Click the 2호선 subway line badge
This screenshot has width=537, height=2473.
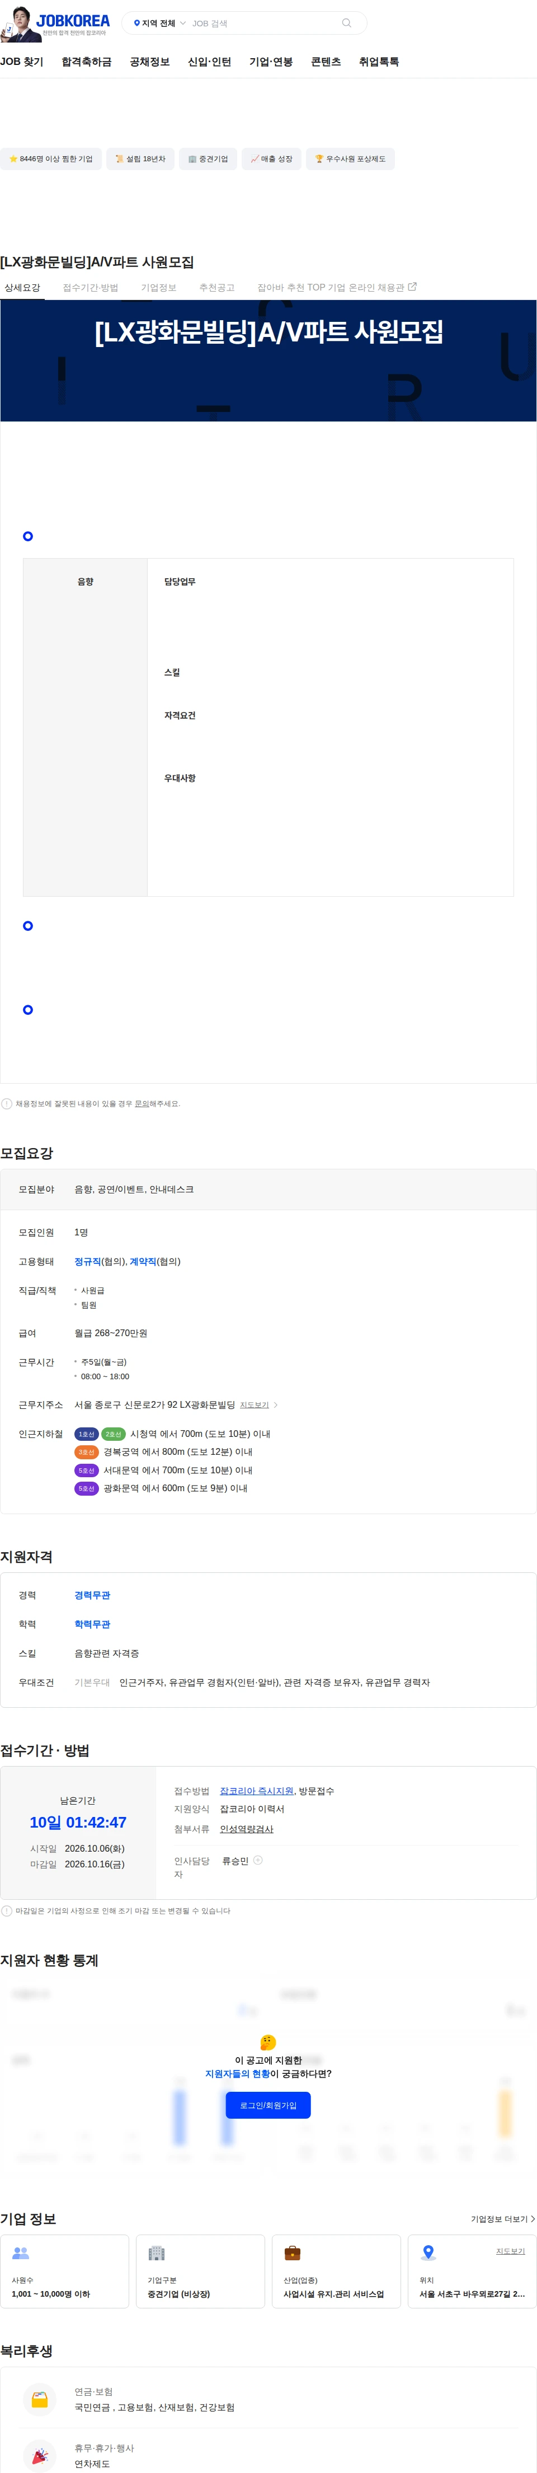coord(113,1434)
